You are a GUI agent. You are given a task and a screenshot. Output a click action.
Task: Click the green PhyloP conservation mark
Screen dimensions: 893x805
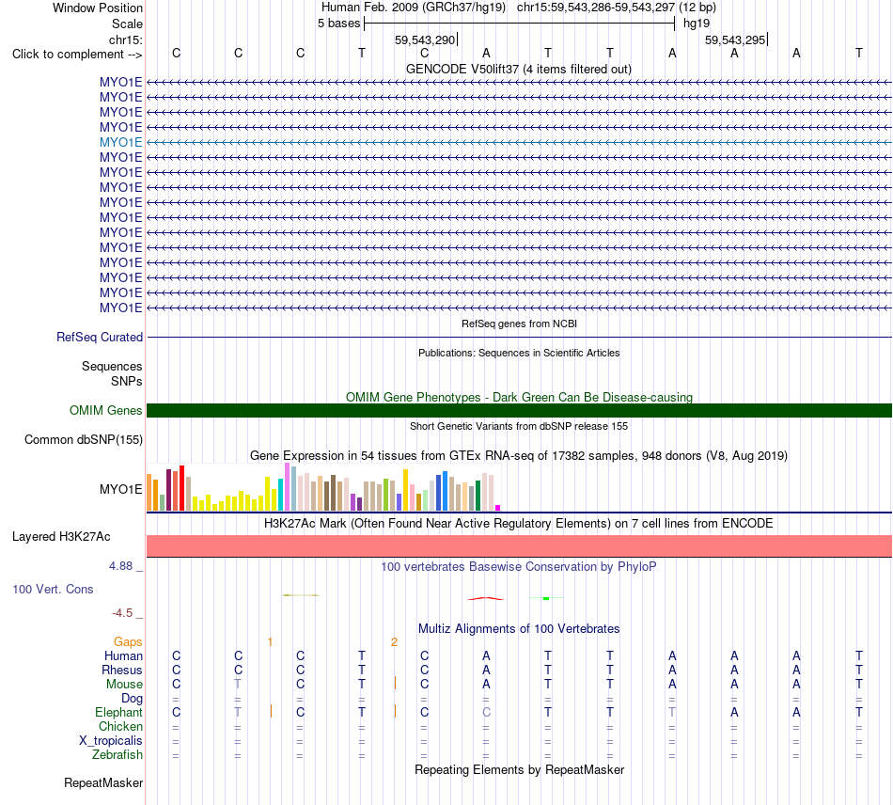pyautogui.click(x=546, y=598)
